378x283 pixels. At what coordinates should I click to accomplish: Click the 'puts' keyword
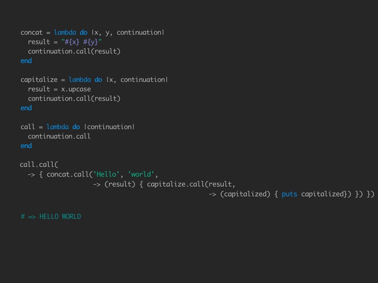pos(289,194)
